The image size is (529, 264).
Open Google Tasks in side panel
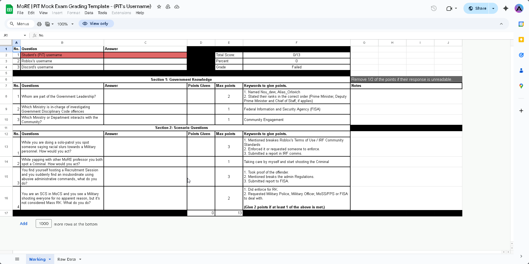(x=521, y=55)
